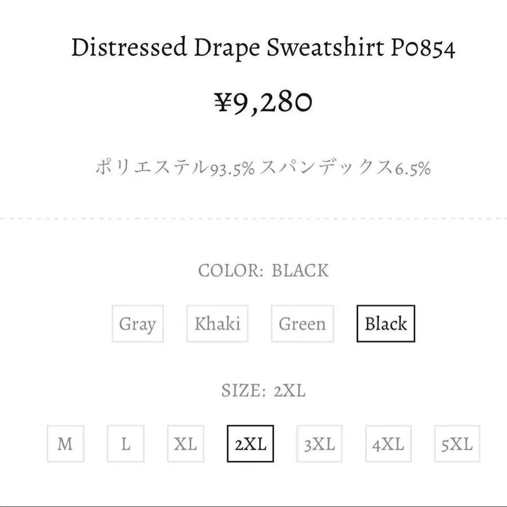This screenshot has width=507, height=507.
Task: Click the BLACK value beside COLOR label
Action: [300, 270]
